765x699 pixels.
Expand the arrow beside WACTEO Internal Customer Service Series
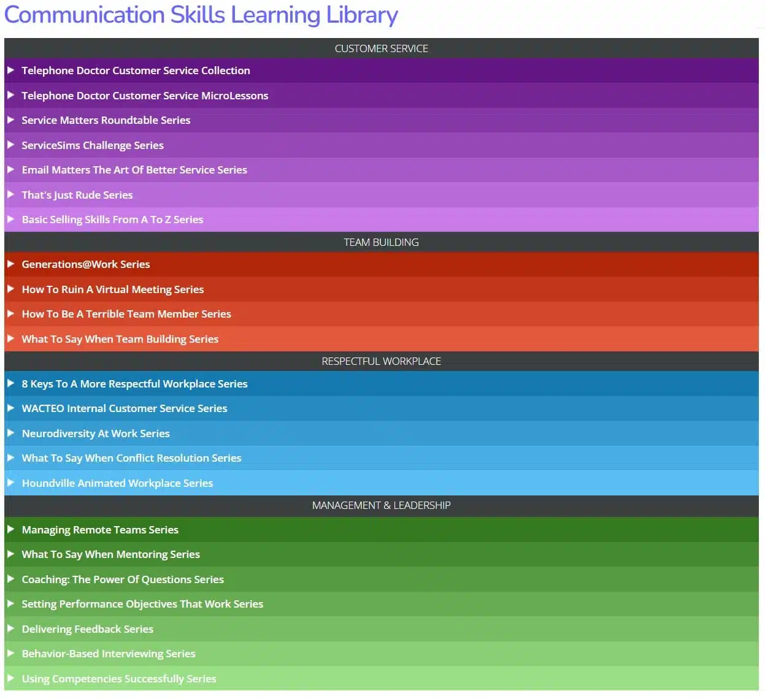tap(10, 408)
